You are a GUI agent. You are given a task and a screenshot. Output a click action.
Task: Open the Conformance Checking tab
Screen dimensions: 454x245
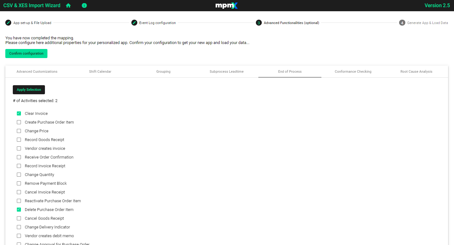pos(353,71)
